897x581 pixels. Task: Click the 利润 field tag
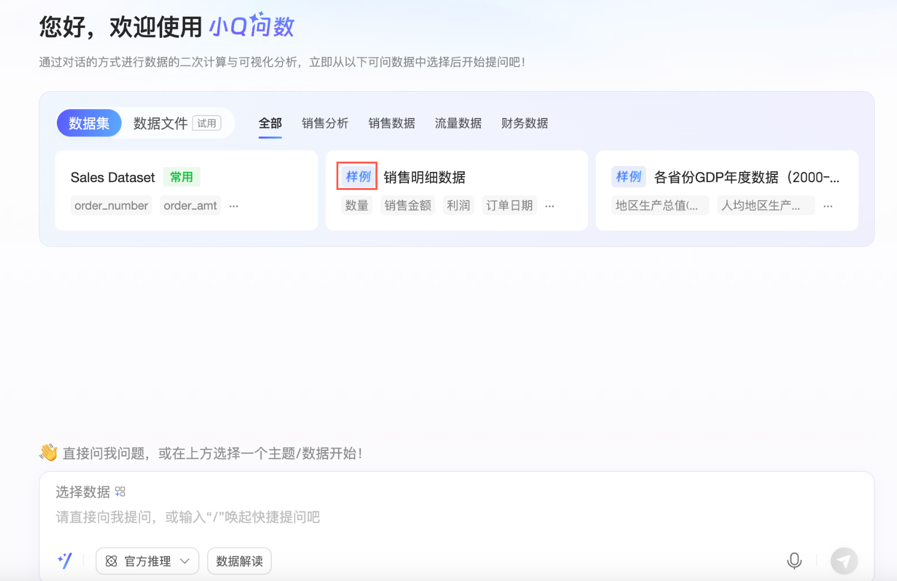click(459, 205)
